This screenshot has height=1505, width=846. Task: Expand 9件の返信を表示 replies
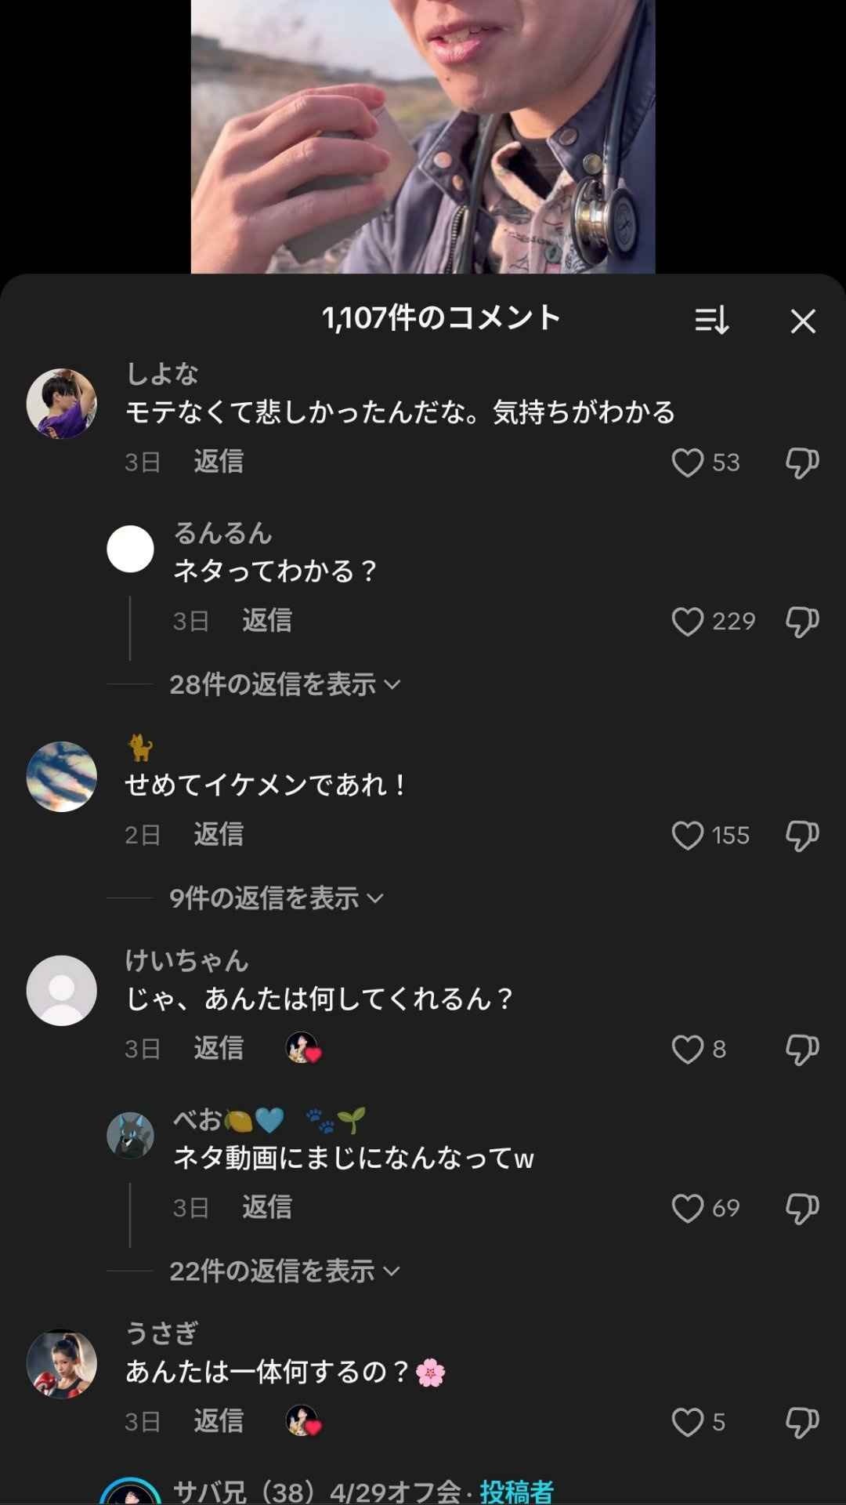(276, 898)
